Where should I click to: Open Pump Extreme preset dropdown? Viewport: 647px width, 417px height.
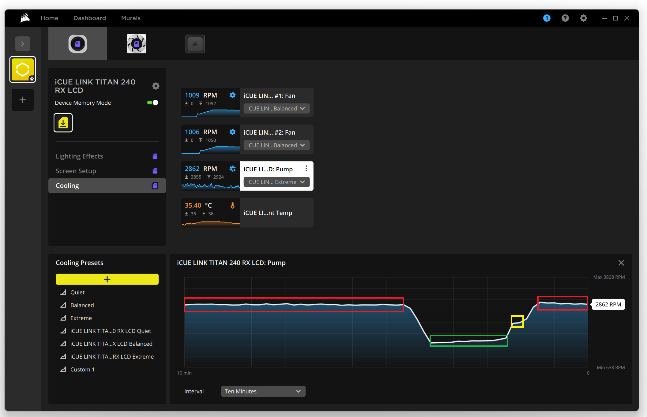[276, 182]
